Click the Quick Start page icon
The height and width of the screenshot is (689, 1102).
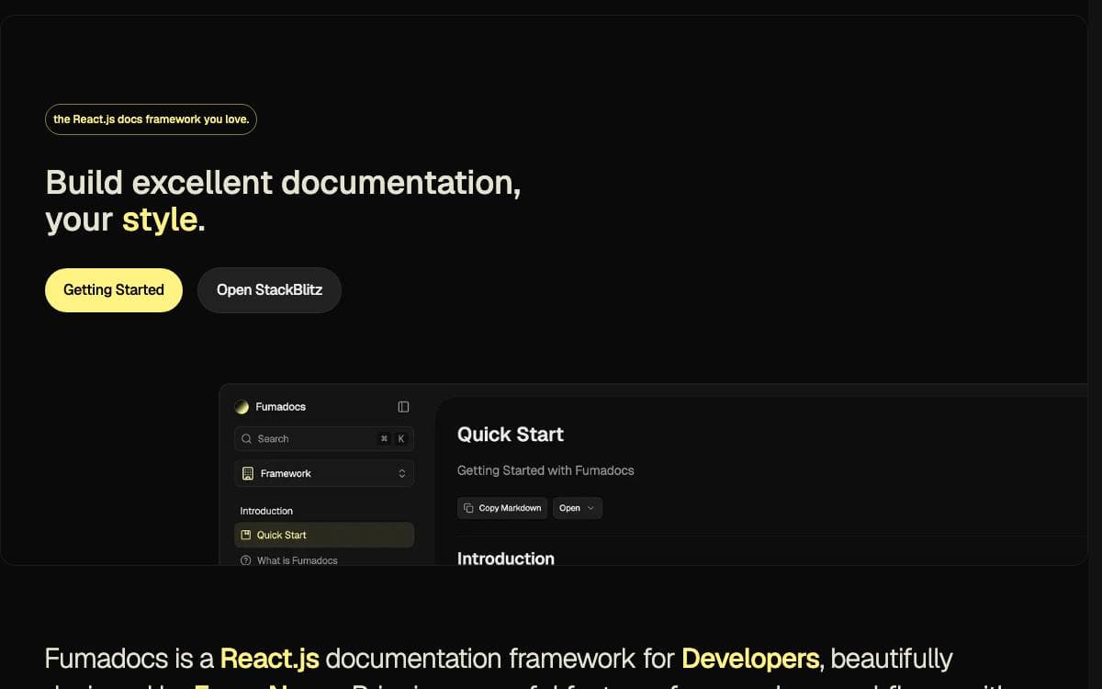point(245,535)
